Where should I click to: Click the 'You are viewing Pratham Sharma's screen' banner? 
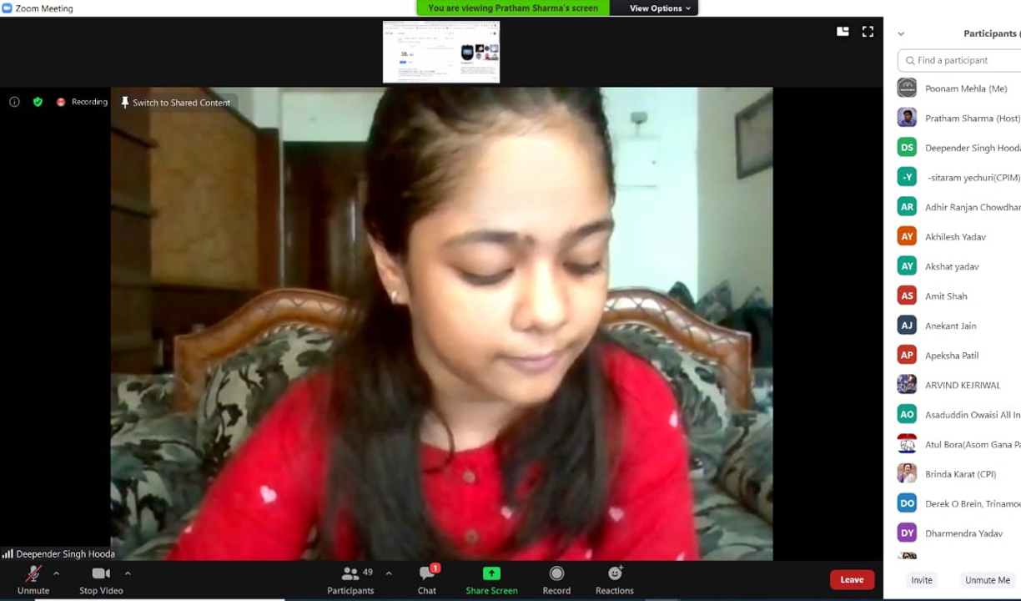tap(513, 8)
